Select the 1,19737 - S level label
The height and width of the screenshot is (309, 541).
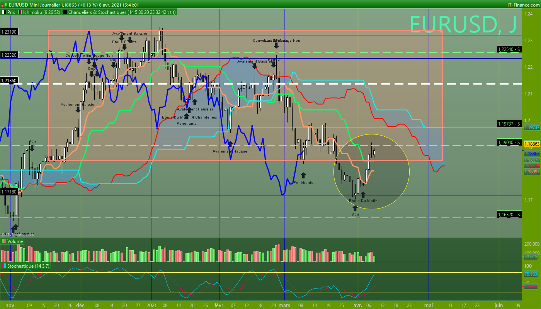[x=509, y=124]
